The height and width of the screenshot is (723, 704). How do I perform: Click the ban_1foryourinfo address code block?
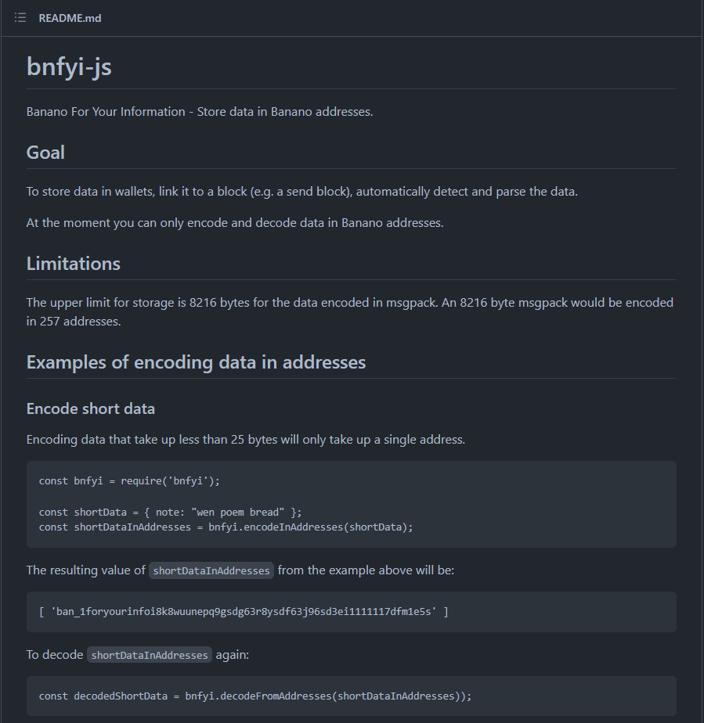pyautogui.click(x=352, y=612)
